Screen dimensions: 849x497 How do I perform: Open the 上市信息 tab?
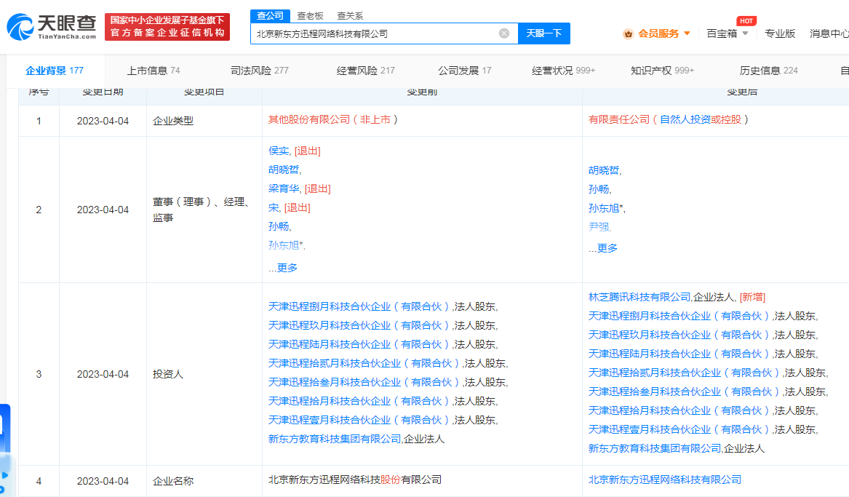[x=154, y=71]
